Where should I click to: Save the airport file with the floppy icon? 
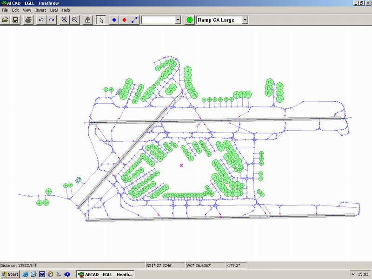[15, 20]
